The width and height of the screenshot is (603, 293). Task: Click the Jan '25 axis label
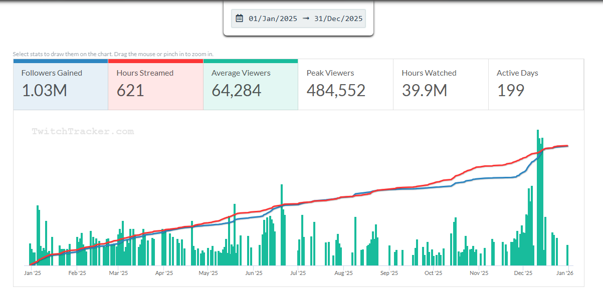coord(33,273)
